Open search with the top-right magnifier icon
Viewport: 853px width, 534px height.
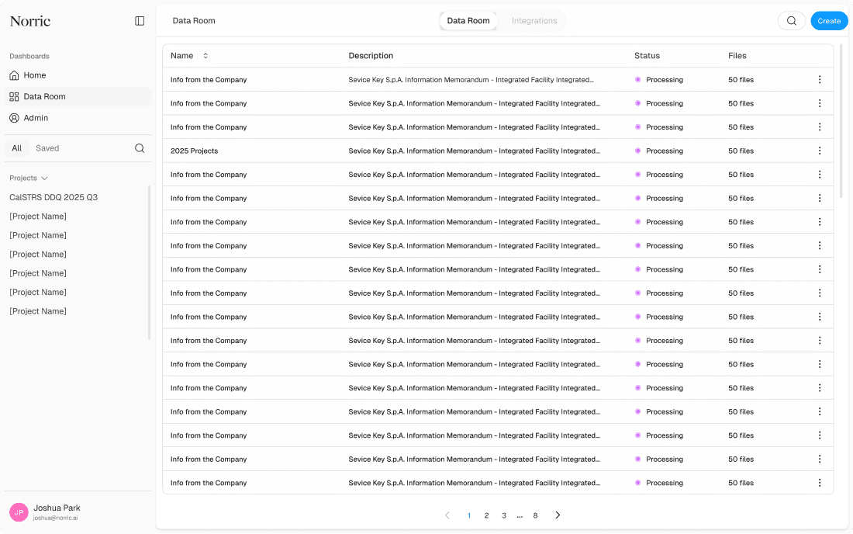(x=792, y=21)
